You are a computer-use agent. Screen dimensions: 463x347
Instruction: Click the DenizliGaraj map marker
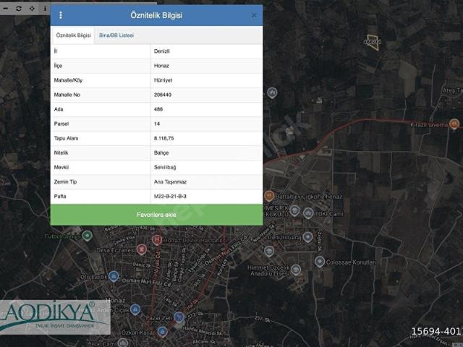coord(307,236)
